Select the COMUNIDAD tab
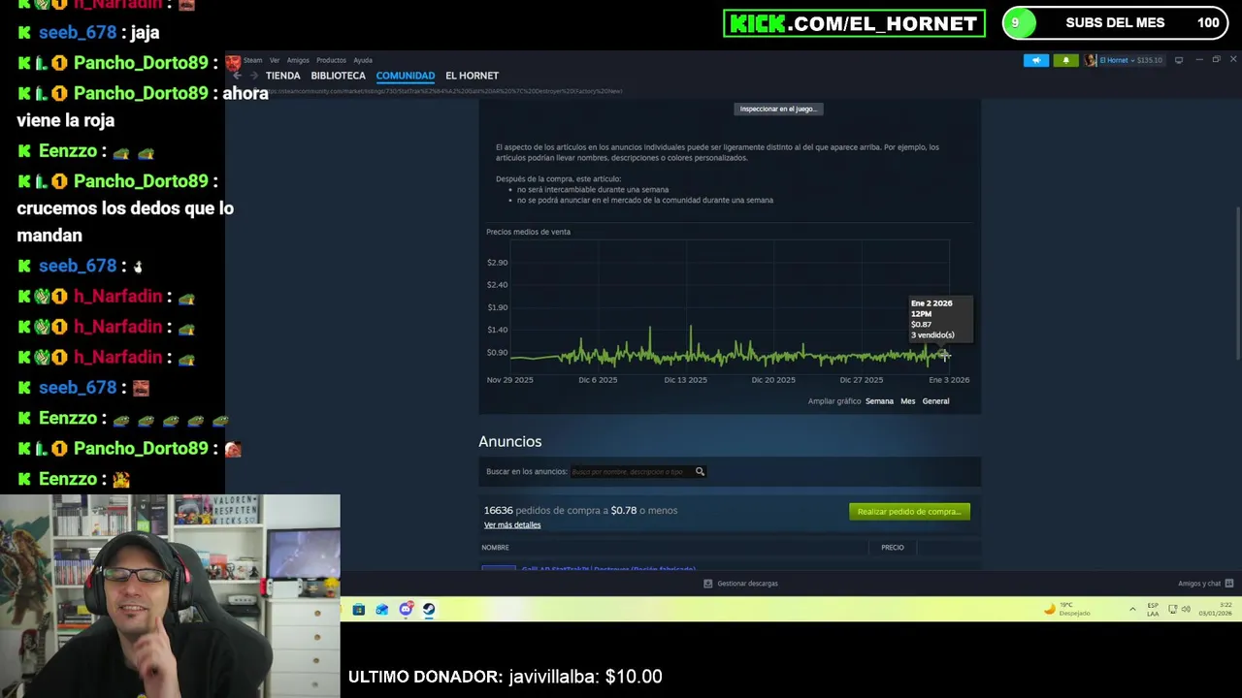The width and height of the screenshot is (1242, 698). pos(406,76)
